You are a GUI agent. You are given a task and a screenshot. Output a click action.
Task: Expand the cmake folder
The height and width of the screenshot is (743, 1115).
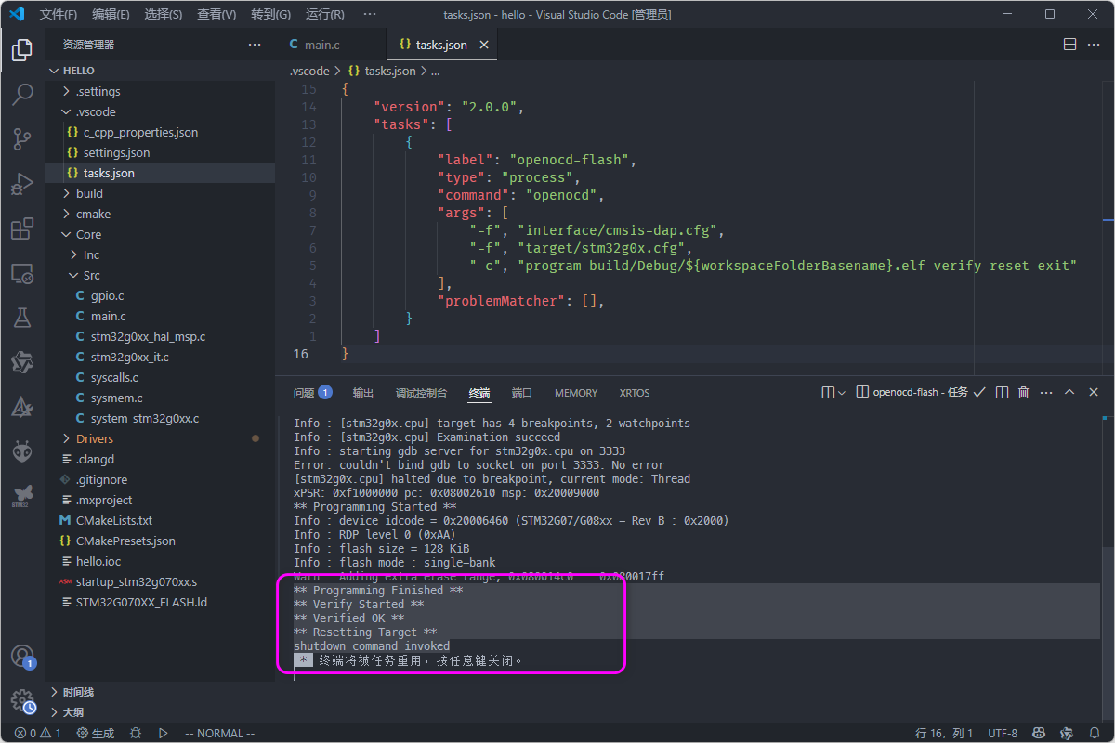160,214
